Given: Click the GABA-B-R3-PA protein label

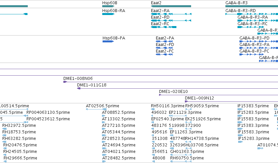Looking at the screenshot, I should (x=254, y=45).
